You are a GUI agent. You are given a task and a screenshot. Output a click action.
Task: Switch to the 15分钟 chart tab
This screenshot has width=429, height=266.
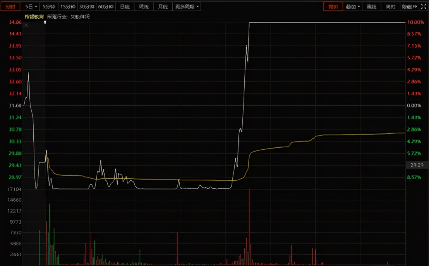(68, 7)
